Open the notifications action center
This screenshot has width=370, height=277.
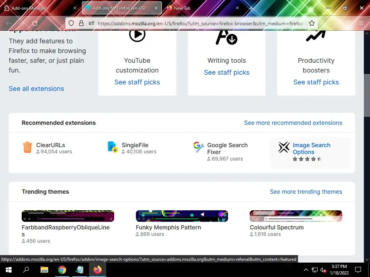[358, 270]
